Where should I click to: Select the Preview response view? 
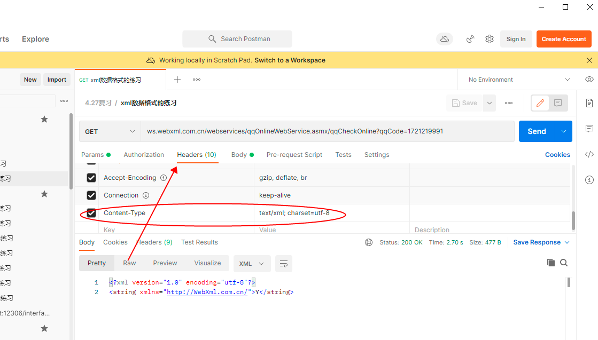pyautogui.click(x=165, y=263)
